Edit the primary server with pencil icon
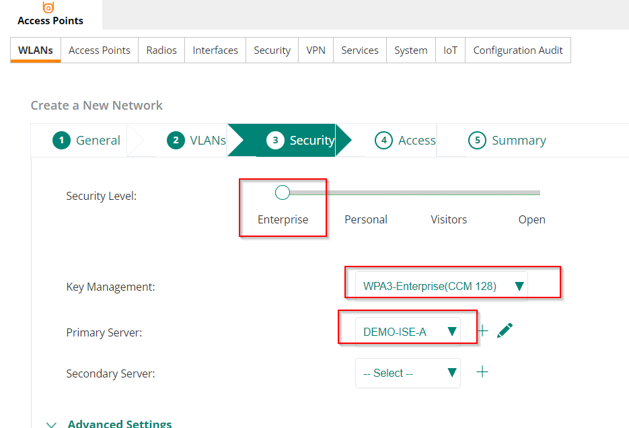 pyautogui.click(x=505, y=330)
